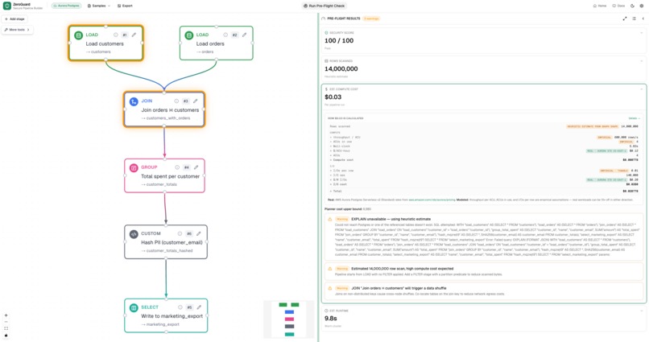This screenshot has height=342, width=649.
Task: Select the Load customers node title
Action: tap(105, 43)
